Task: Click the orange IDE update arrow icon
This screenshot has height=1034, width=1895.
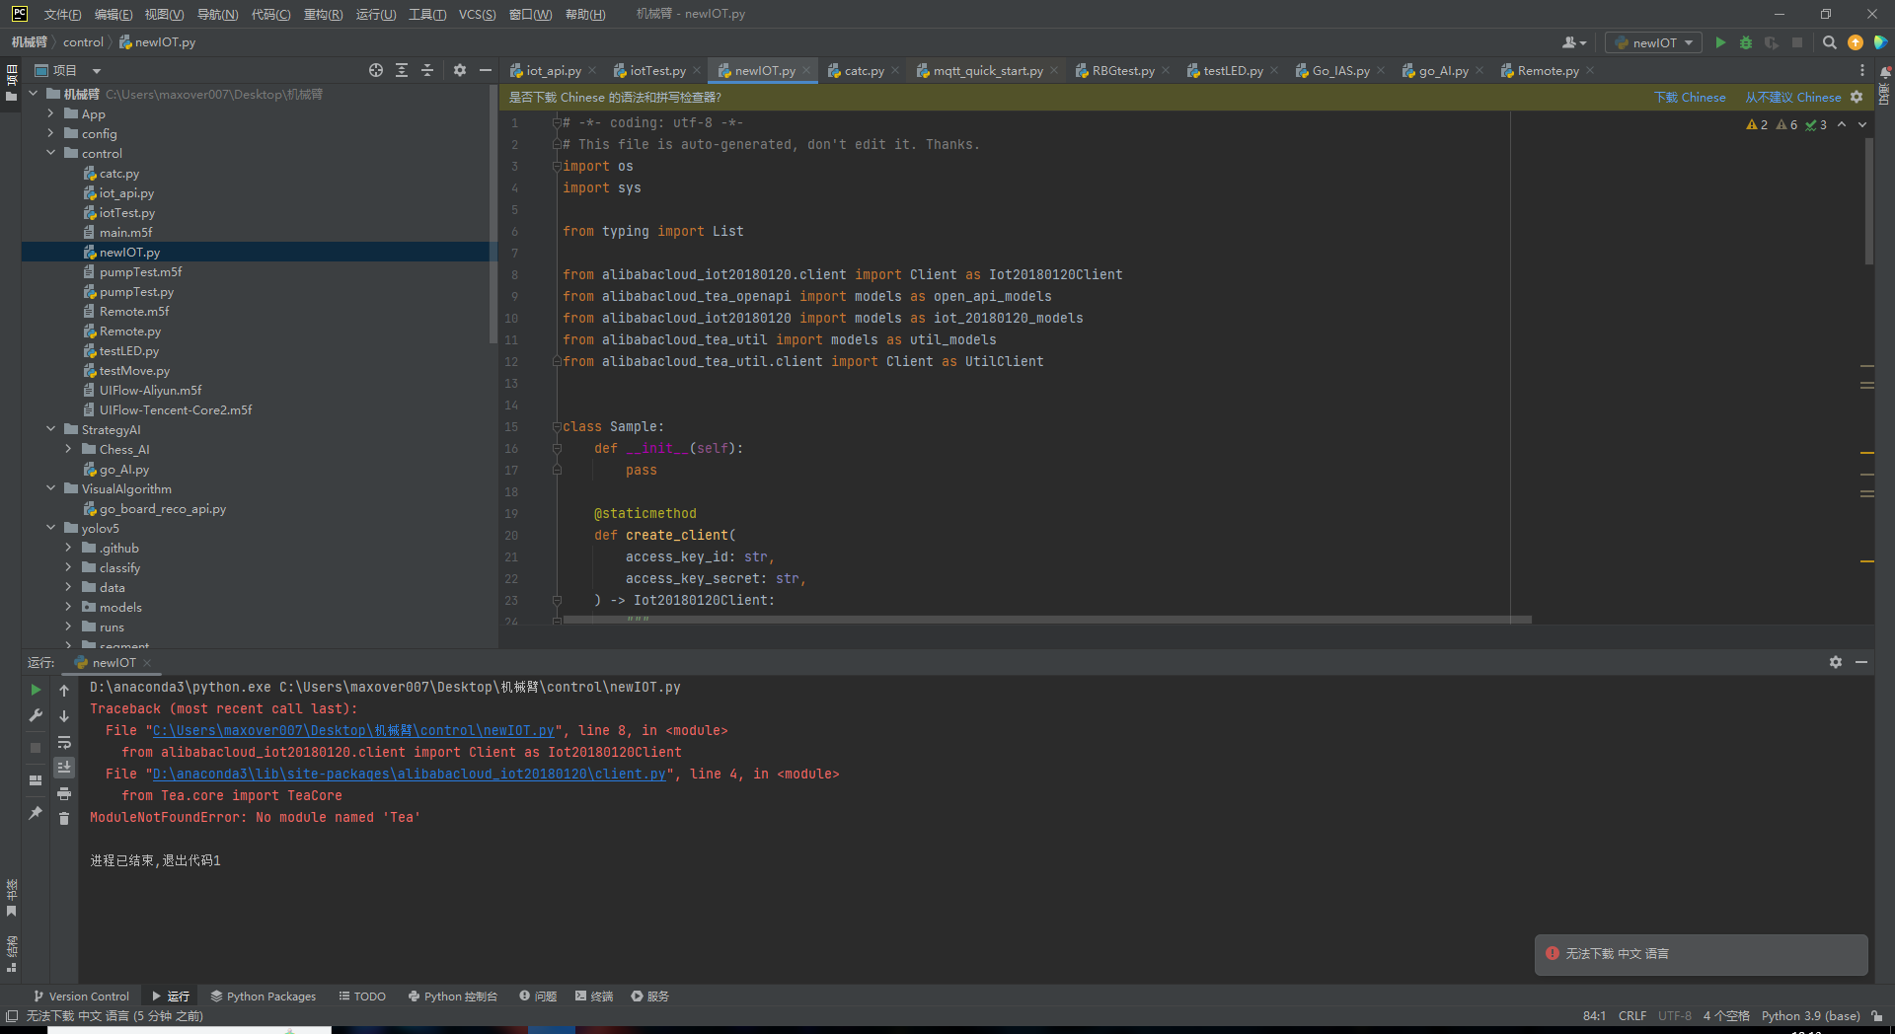Action: click(x=1856, y=42)
